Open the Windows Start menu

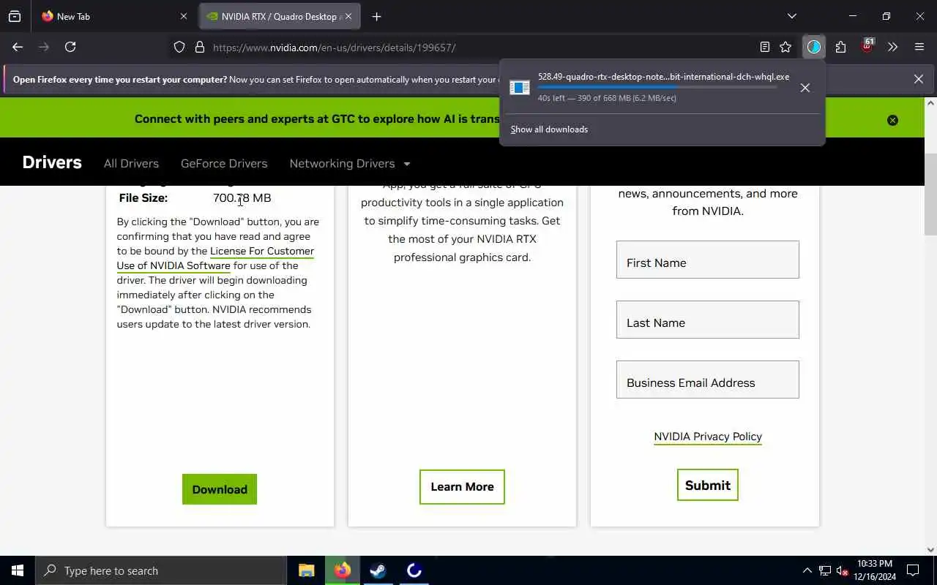18,570
